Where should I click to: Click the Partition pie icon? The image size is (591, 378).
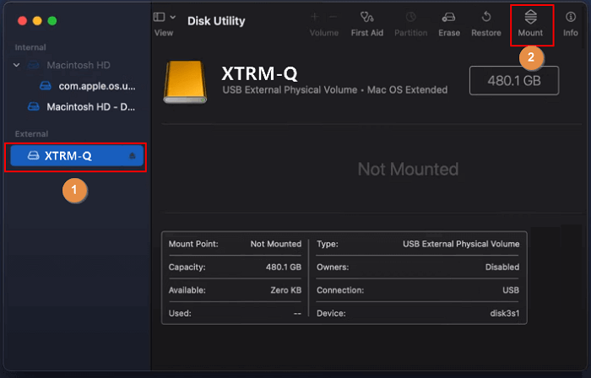click(x=411, y=17)
